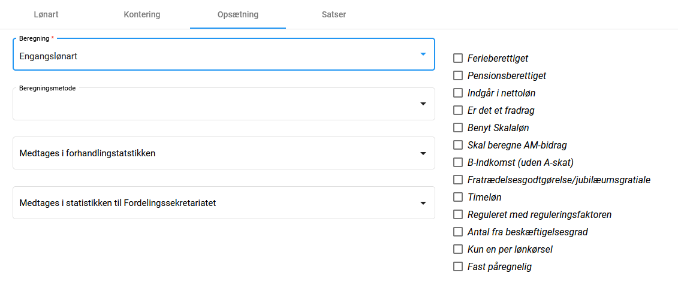Expand Medtages i statistikken til Fordelingssekretariatet
This screenshot has width=678, height=285.
223,203
